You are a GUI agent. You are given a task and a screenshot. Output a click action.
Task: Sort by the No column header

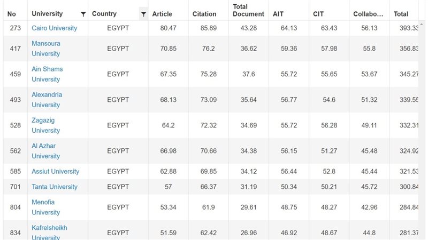pos(12,14)
